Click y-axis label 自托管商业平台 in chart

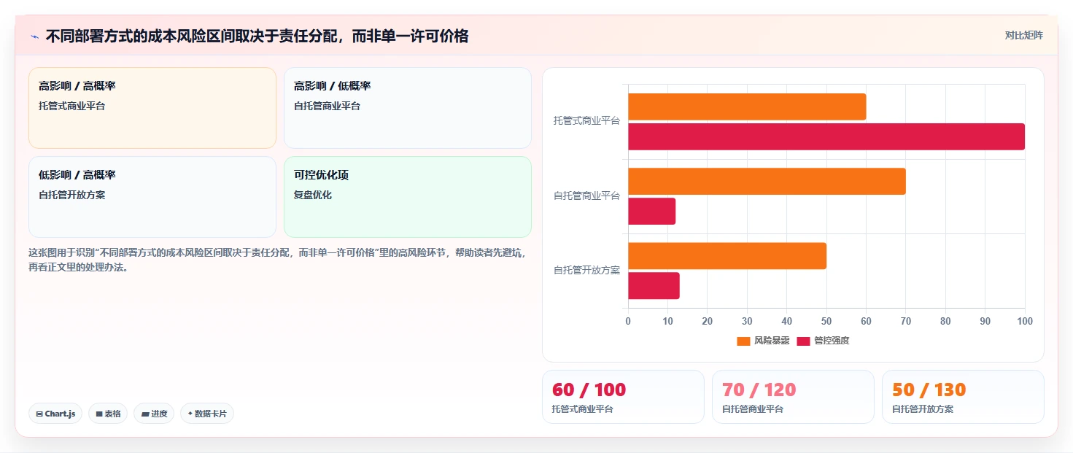click(586, 195)
